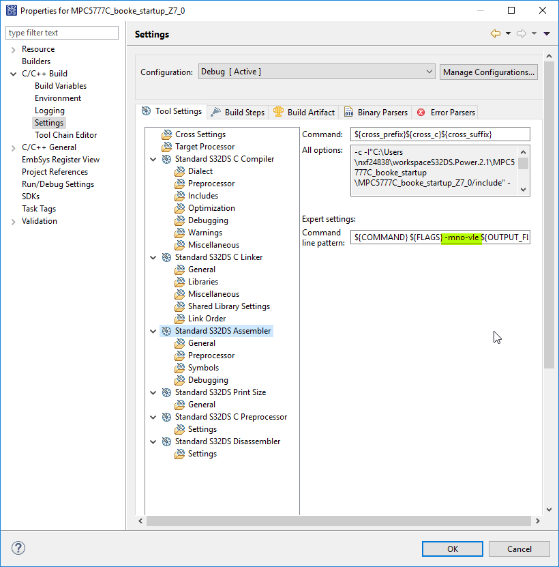Expand the C/C++ General node
The image size is (559, 567).
point(14,148)
